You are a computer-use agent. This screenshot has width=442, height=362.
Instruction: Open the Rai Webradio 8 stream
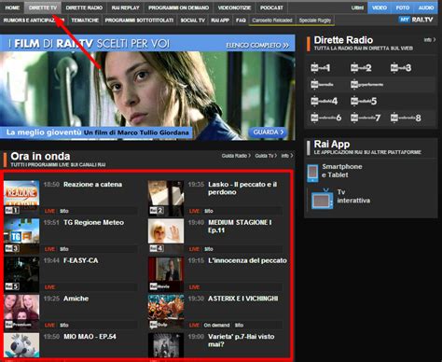406,118
